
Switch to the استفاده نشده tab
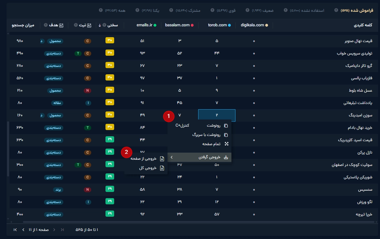tap(307, 11)
